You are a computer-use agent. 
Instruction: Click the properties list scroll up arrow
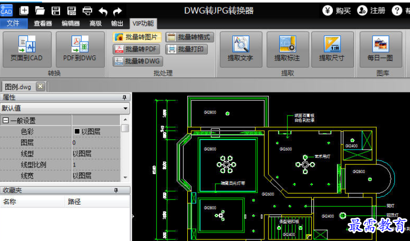(x=125, y=119)
